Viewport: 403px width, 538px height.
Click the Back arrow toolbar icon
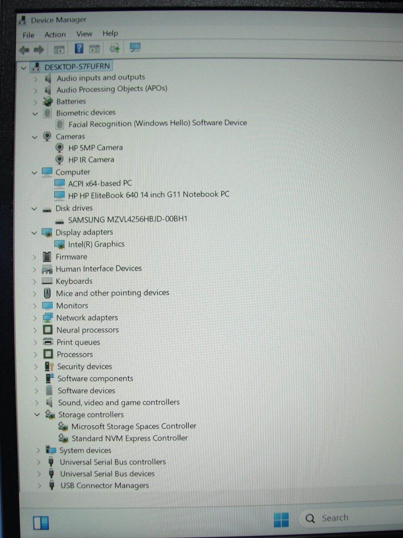click(24, 50)
